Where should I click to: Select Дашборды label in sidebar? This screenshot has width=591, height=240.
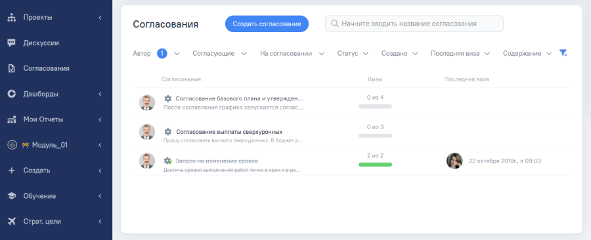[x=41, y=94]
